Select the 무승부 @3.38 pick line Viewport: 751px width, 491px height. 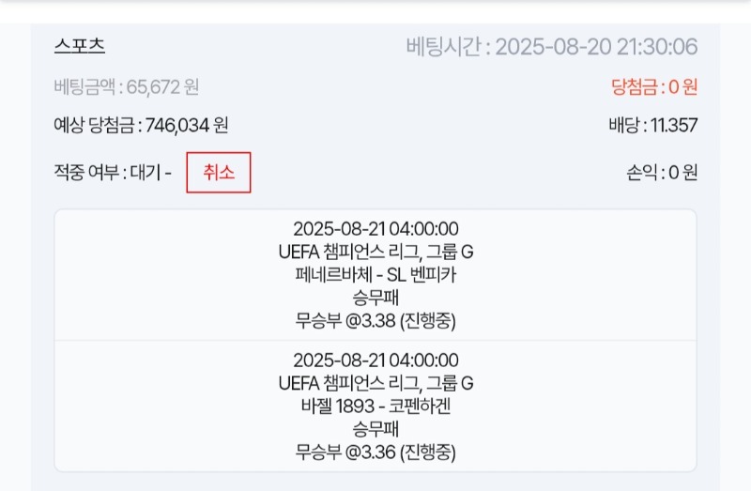click(x=375, y=321)
